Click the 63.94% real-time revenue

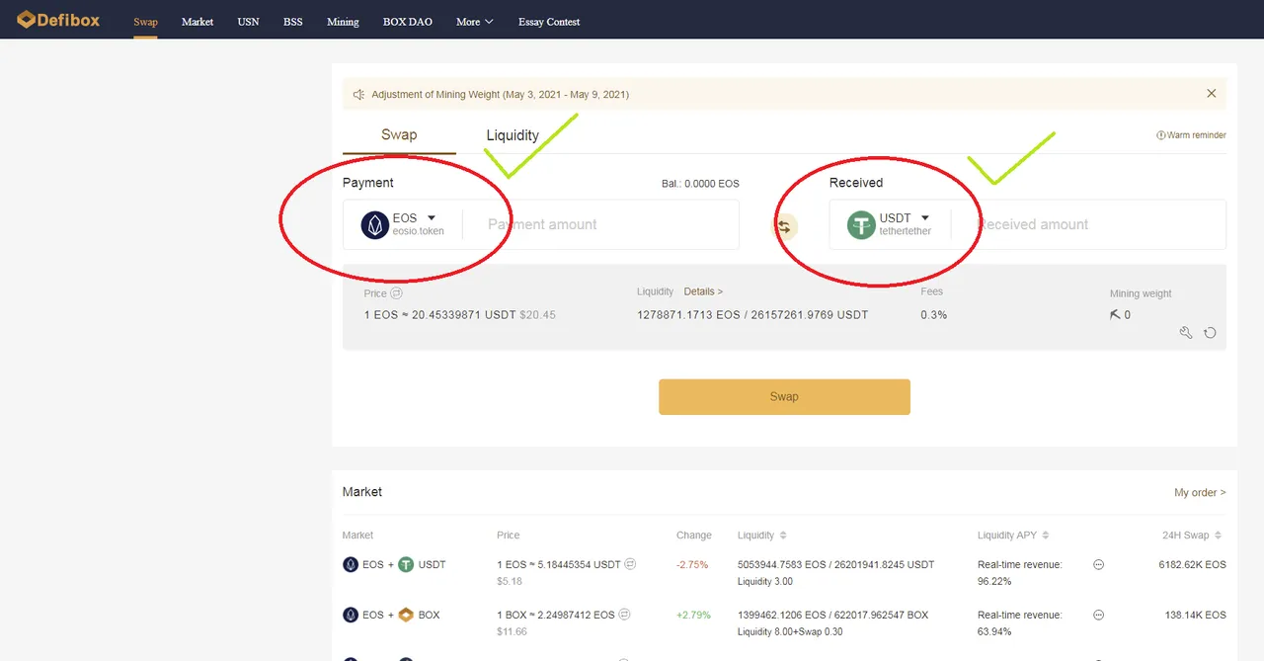(994, 631)
